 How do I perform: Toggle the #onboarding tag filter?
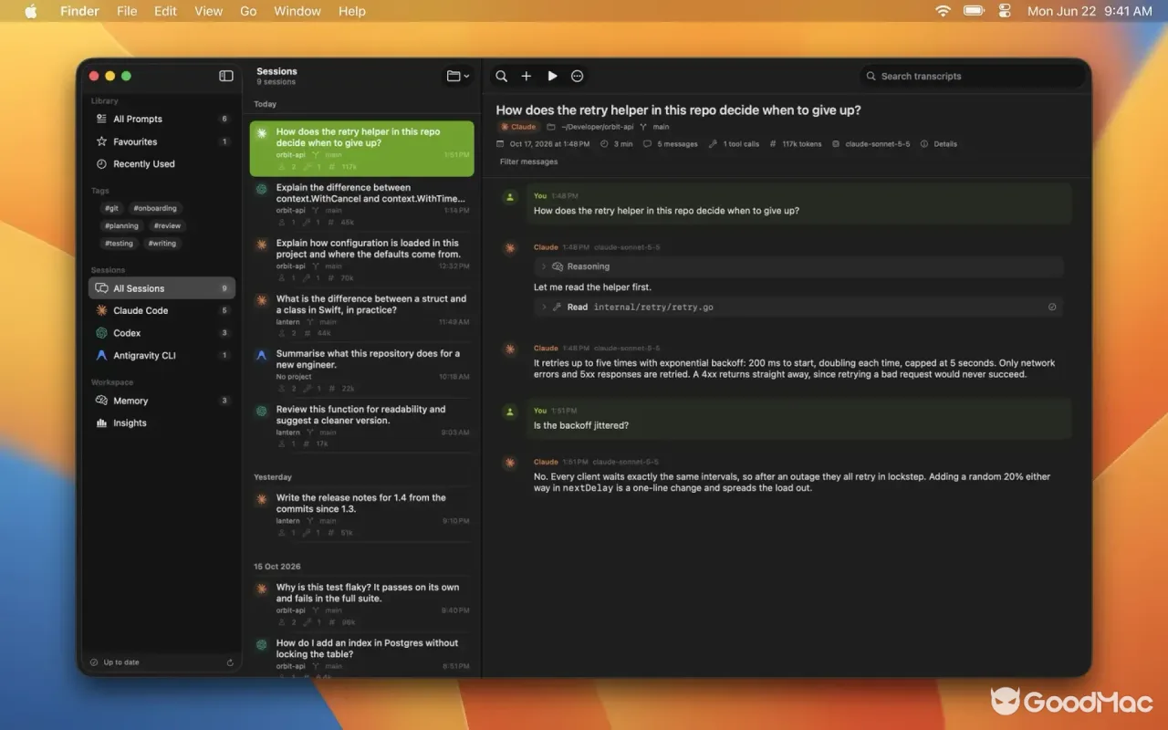pos(154,208)
